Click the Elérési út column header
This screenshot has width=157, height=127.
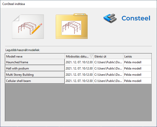click(108, 56)
